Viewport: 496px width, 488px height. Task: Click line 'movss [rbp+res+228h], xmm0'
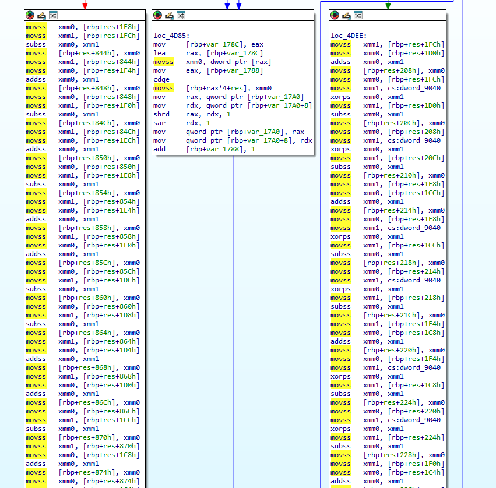click(x=388, y=455)
